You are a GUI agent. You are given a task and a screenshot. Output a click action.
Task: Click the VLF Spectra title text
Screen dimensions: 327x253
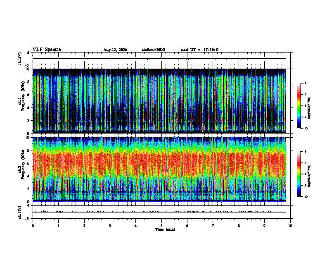47,50
